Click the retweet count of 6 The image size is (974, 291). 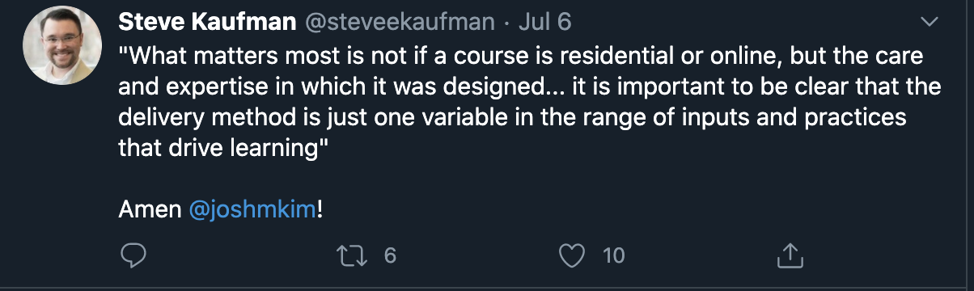coord(389,256)
